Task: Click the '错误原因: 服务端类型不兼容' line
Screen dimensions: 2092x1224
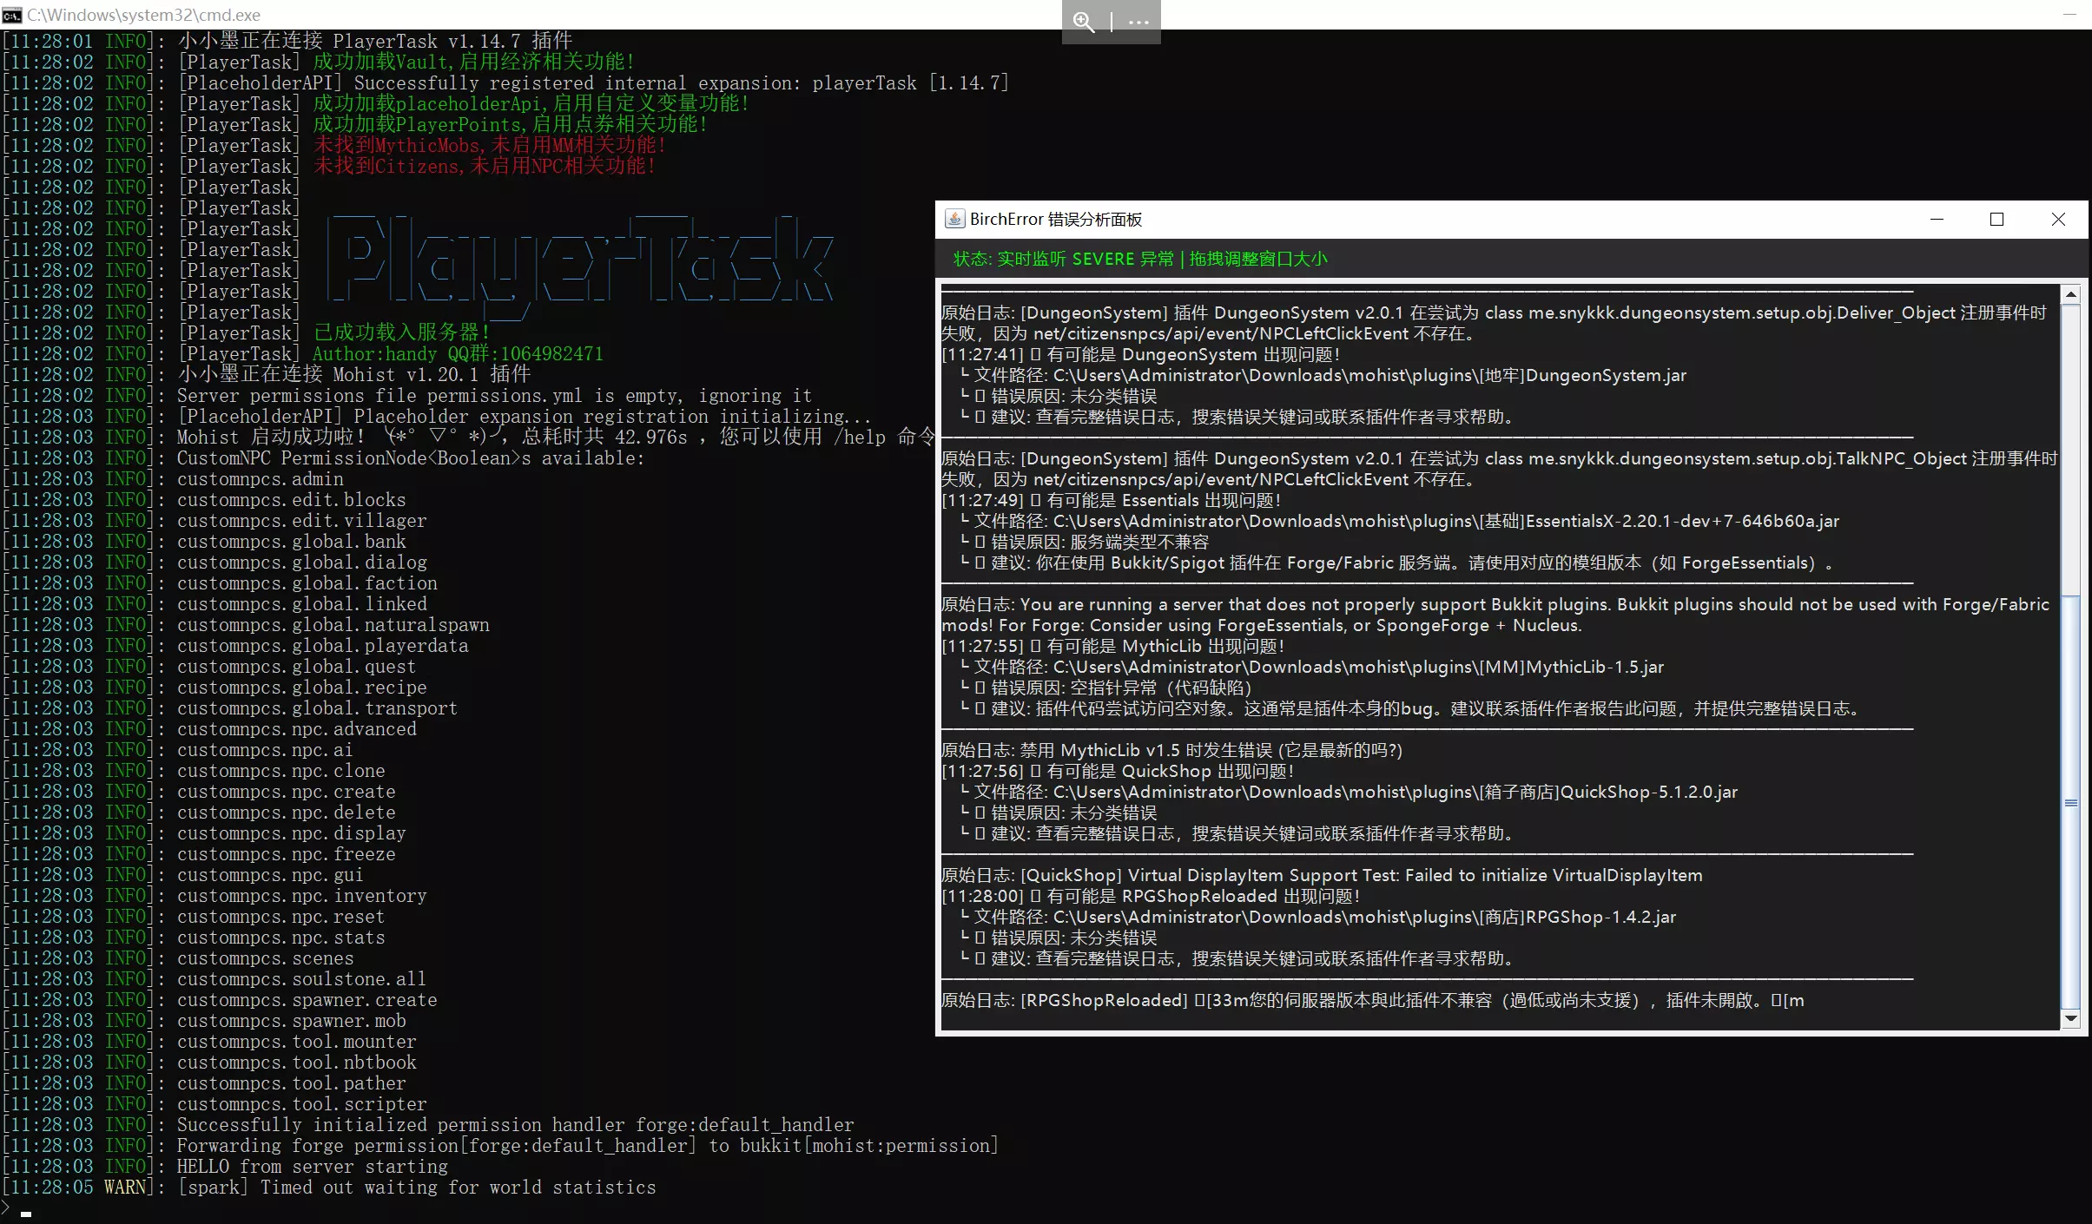Action: tap(1084, 542)
